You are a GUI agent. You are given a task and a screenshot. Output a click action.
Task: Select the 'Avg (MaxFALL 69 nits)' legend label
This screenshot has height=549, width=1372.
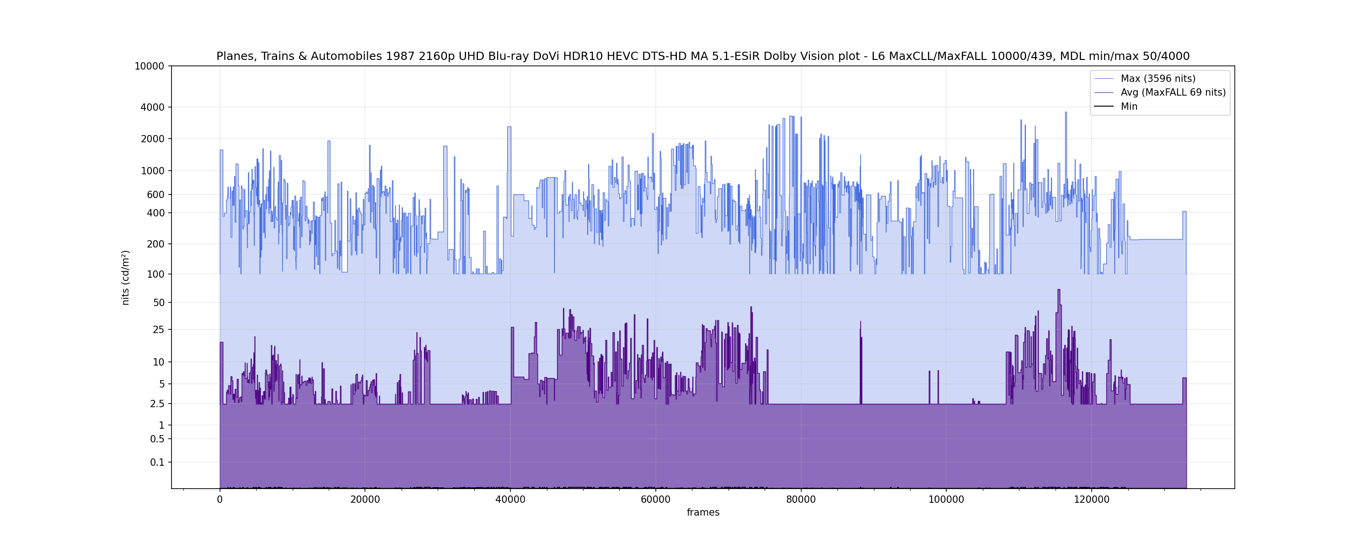[1173, 93]
